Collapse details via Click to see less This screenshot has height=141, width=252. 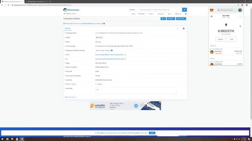point(70,97)
